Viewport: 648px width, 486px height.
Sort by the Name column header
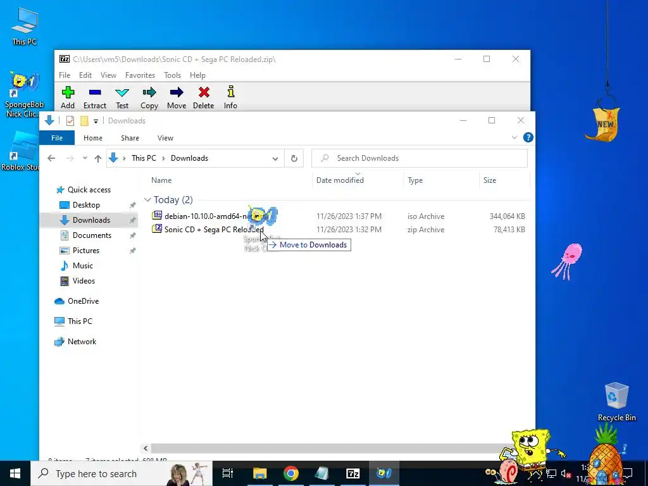tap(161, 180)
